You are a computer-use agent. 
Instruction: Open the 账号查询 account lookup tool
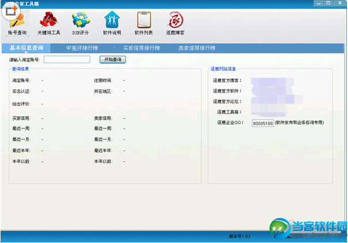[17, 24]
